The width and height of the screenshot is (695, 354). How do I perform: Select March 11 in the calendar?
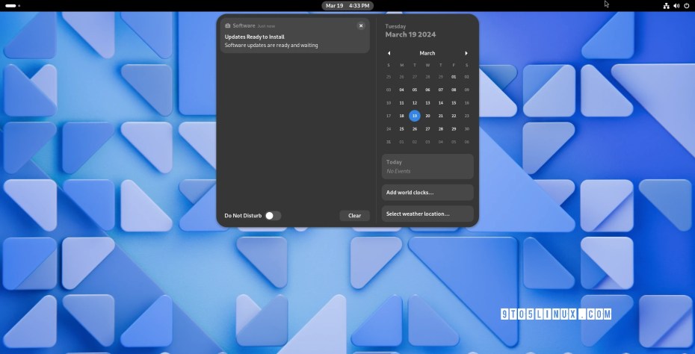click(x=401, y=103)
